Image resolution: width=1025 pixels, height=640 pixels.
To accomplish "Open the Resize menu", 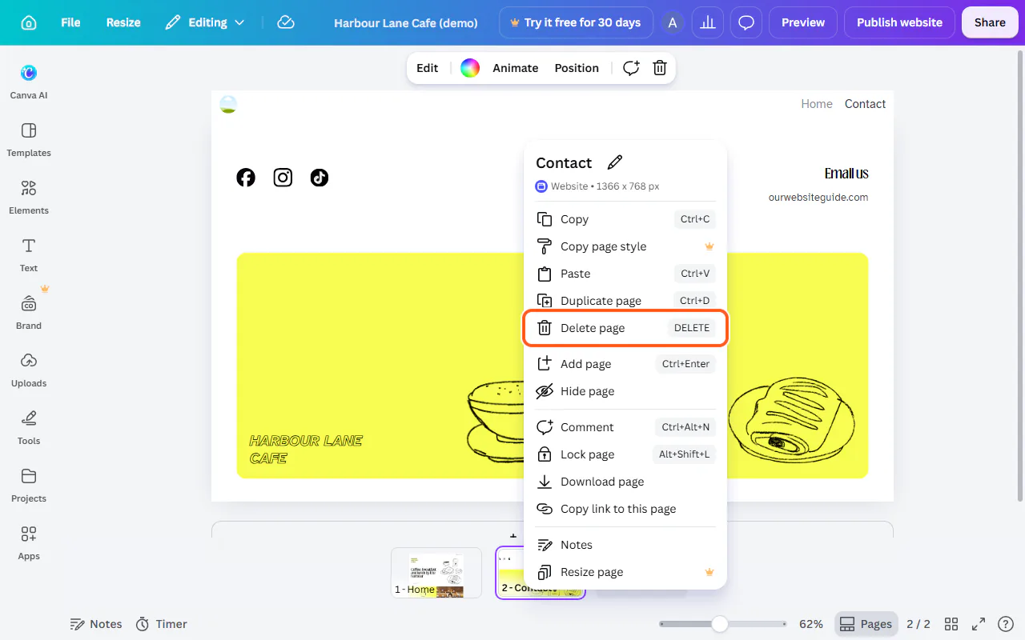I will tap(123, 22).
